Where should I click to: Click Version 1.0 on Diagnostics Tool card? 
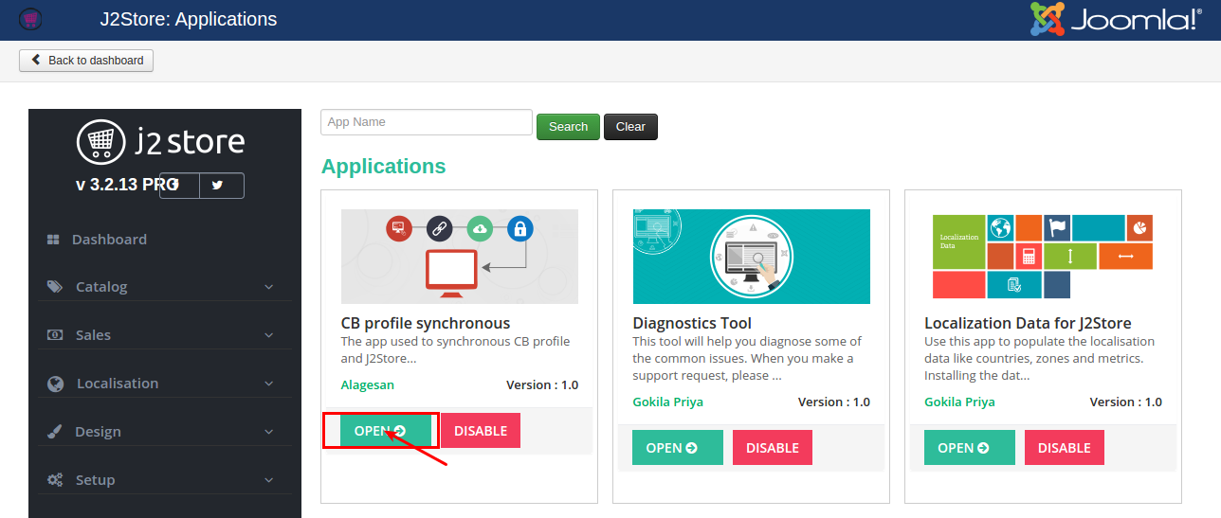click(x=834, y=402)
